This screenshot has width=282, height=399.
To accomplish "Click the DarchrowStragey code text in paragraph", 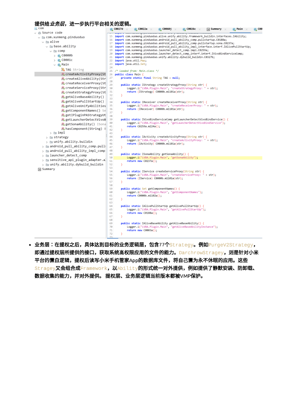I will tap(201, 253).
